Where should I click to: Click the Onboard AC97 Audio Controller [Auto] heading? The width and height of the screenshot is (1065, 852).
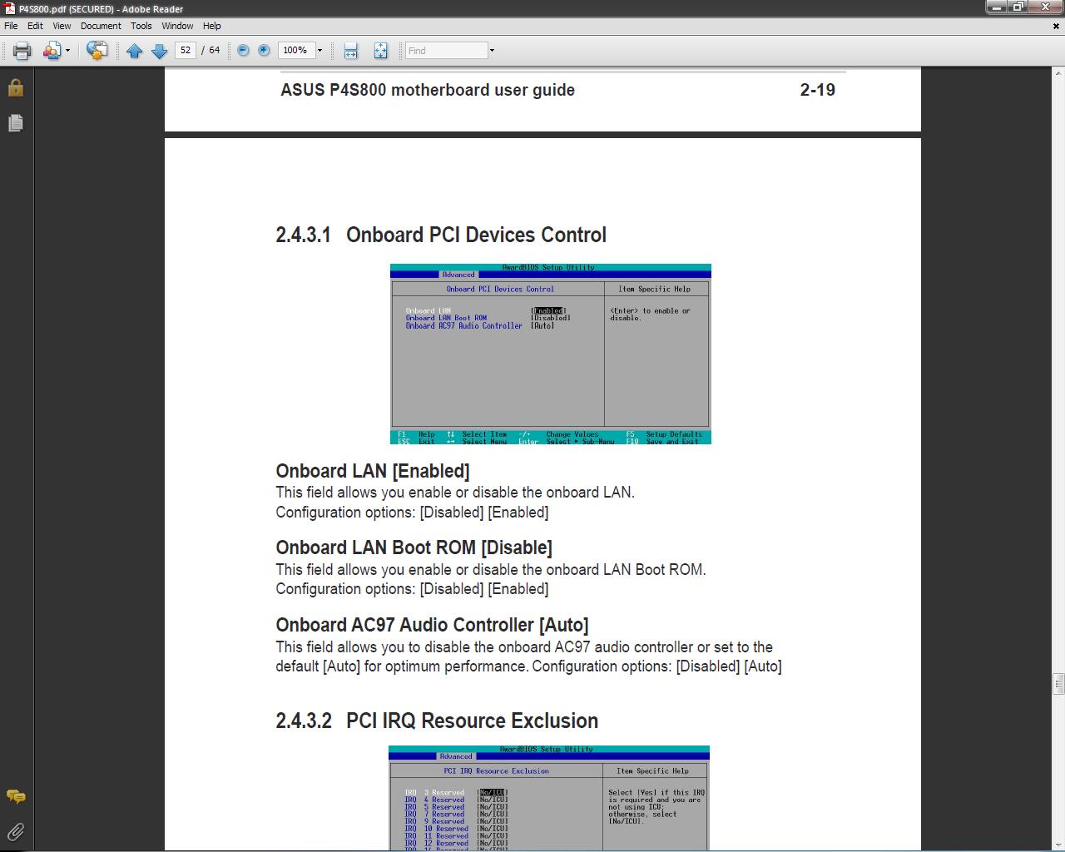[432, 625]
